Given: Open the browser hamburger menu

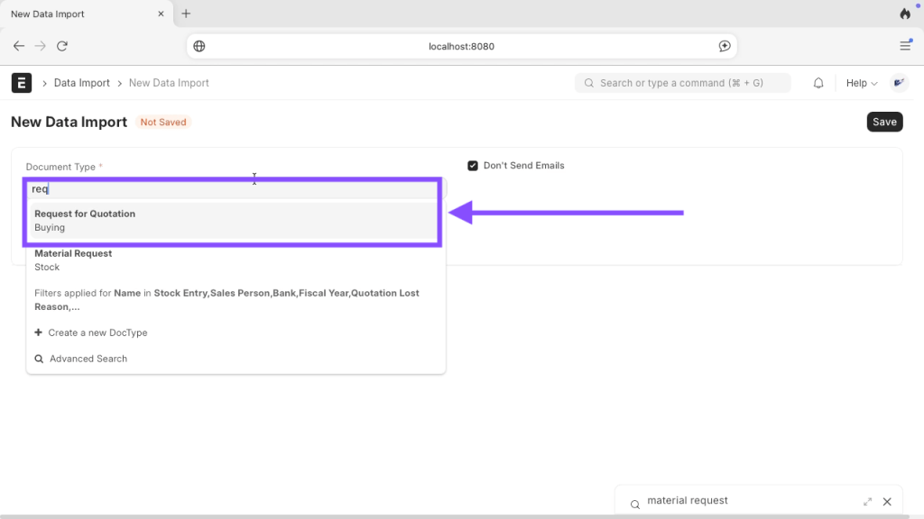Looking at the screenshot, I should [905, 46].
